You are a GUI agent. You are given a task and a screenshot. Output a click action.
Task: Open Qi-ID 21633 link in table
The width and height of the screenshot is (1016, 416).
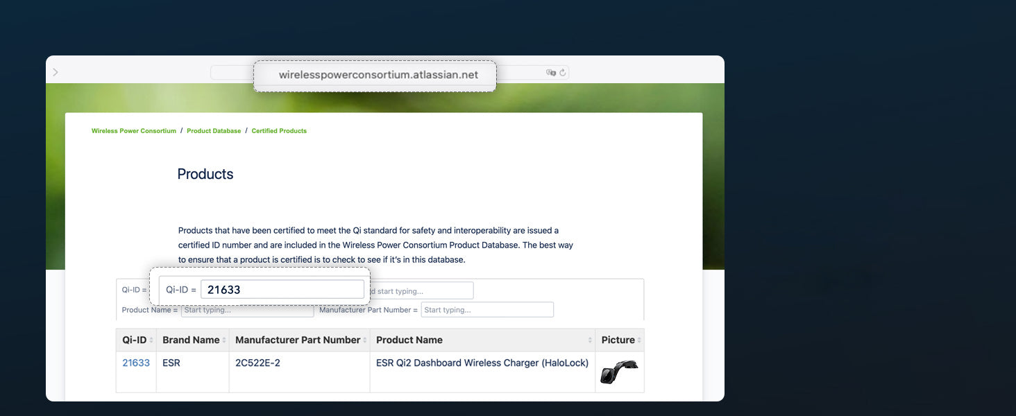click(x=136, y=363)
